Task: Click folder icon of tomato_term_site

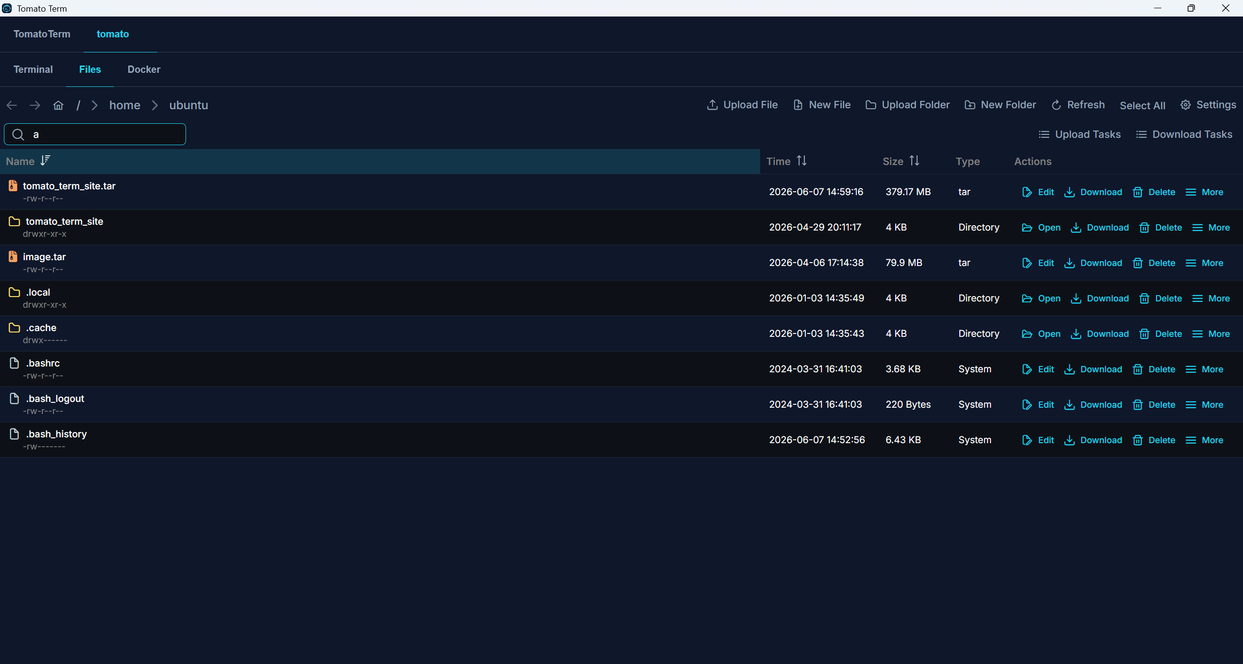Action: coord(15,221)
